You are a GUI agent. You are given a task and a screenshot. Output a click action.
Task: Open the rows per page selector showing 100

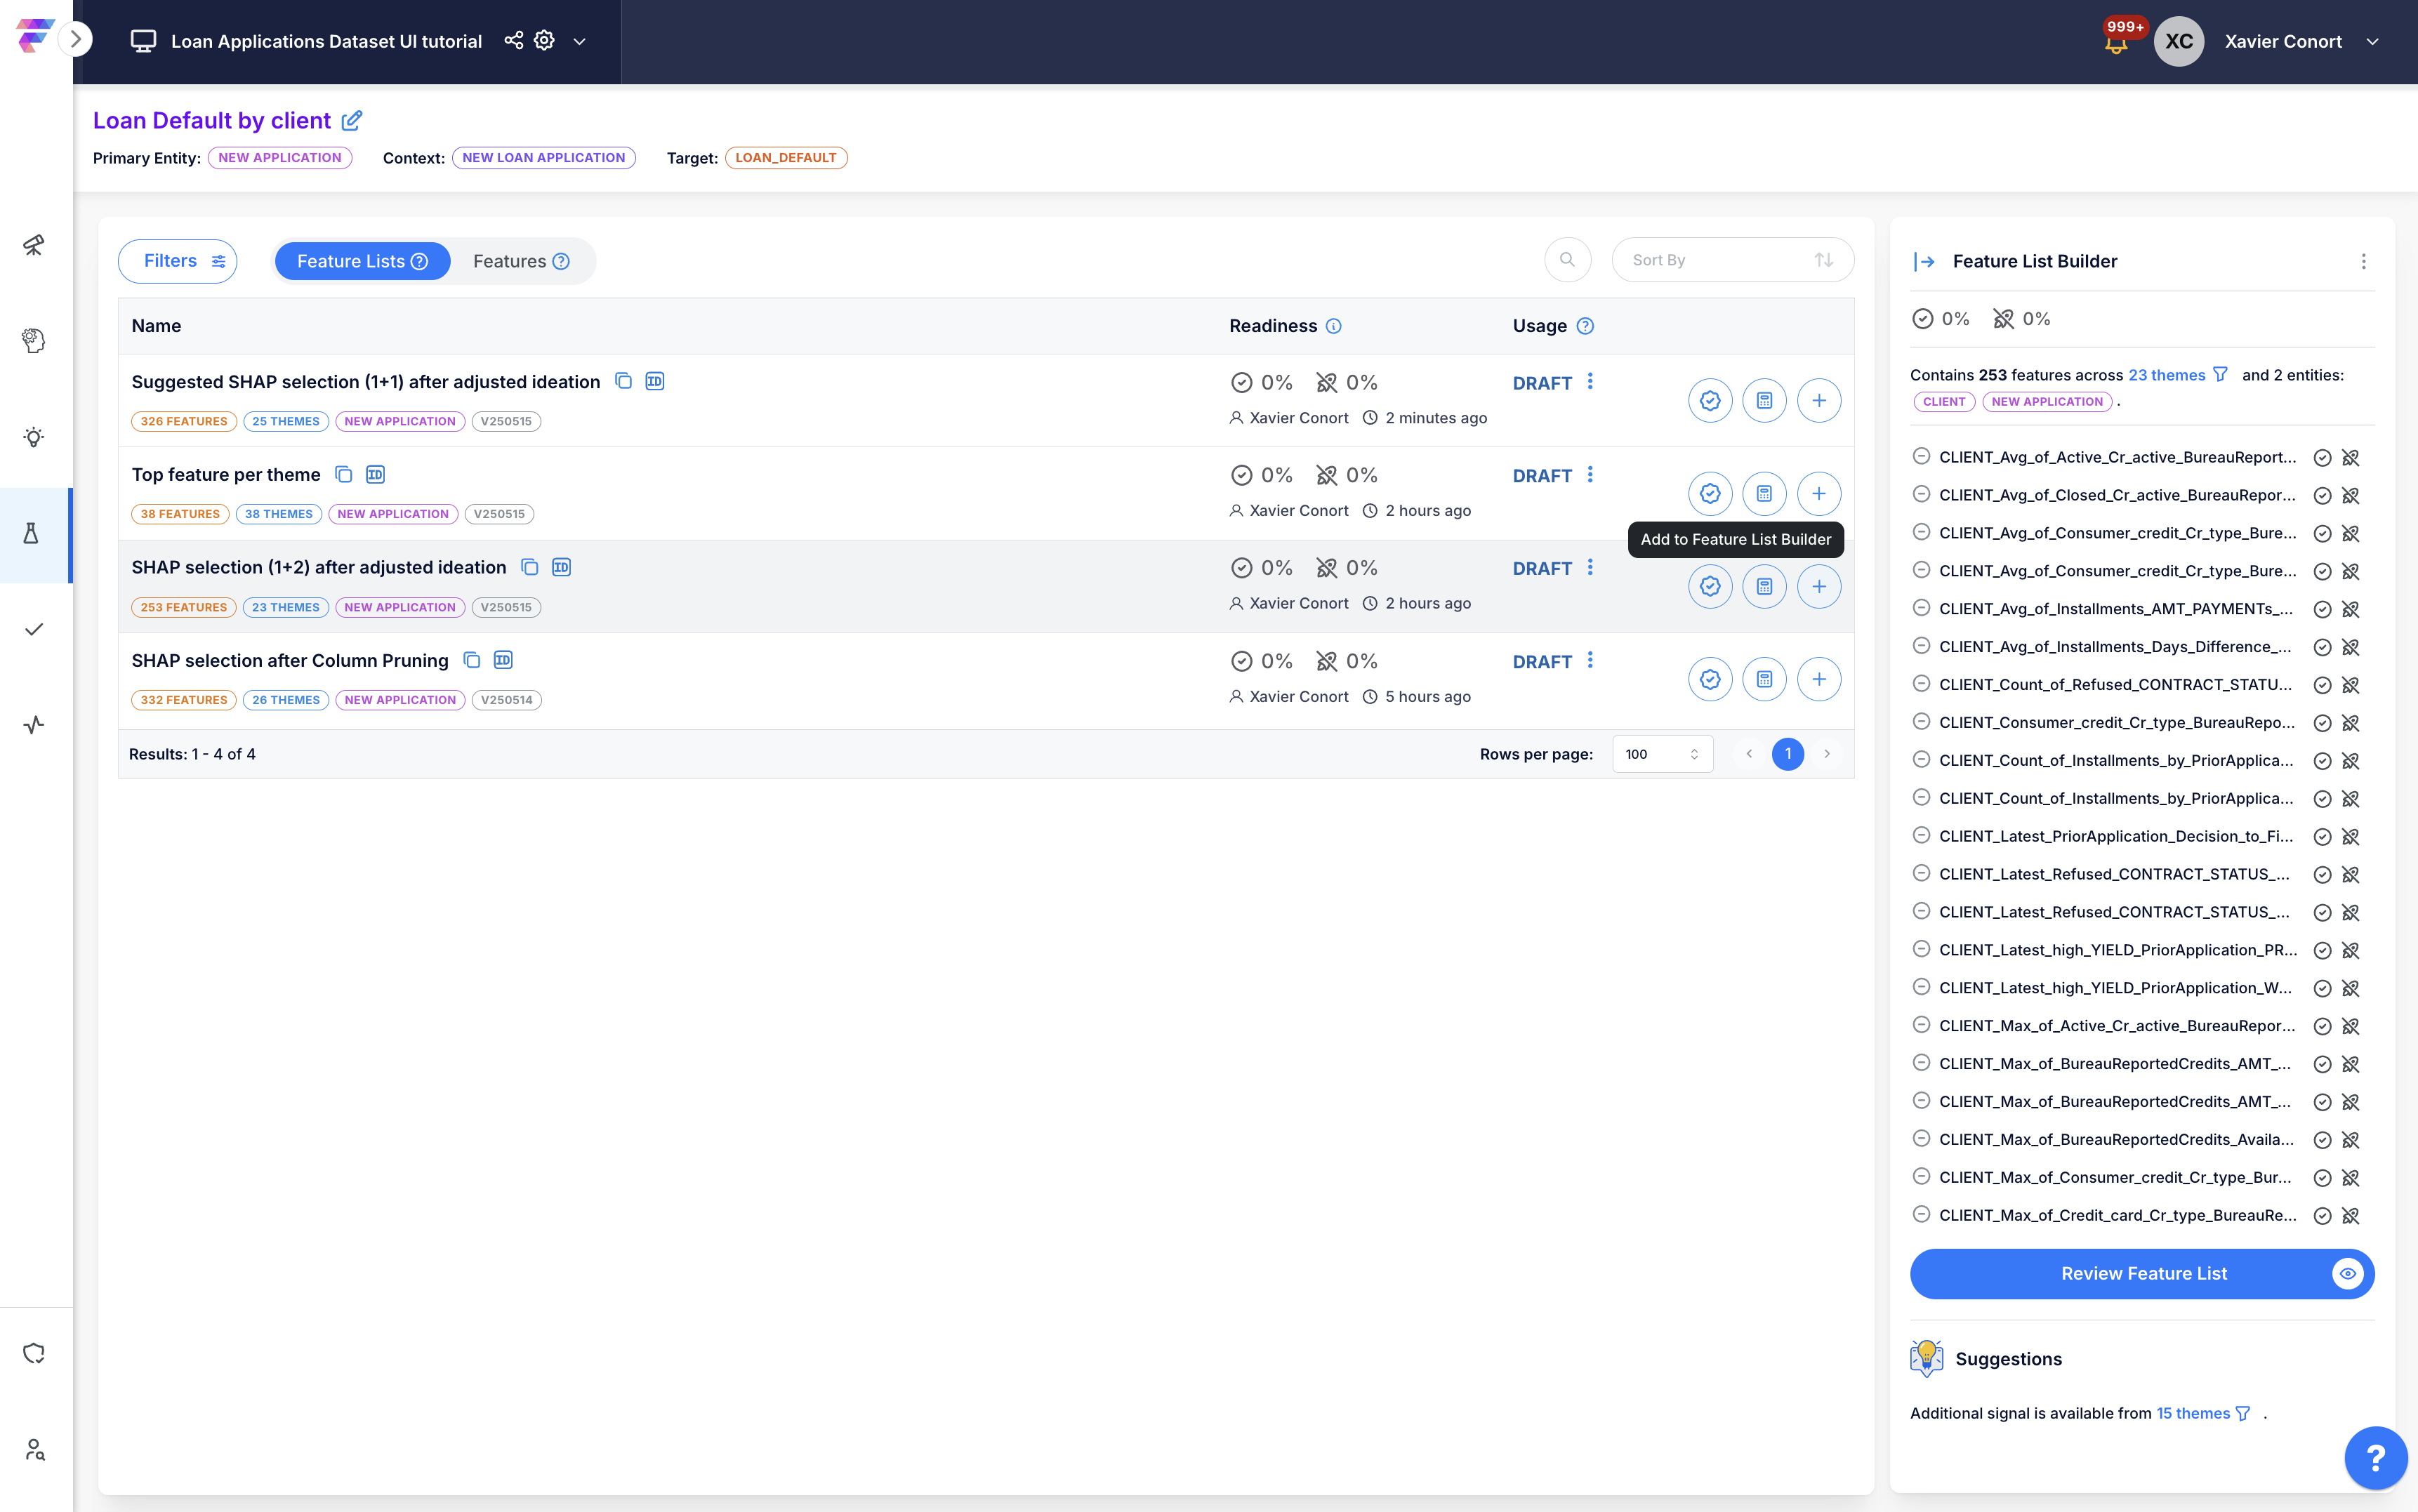1662,754
